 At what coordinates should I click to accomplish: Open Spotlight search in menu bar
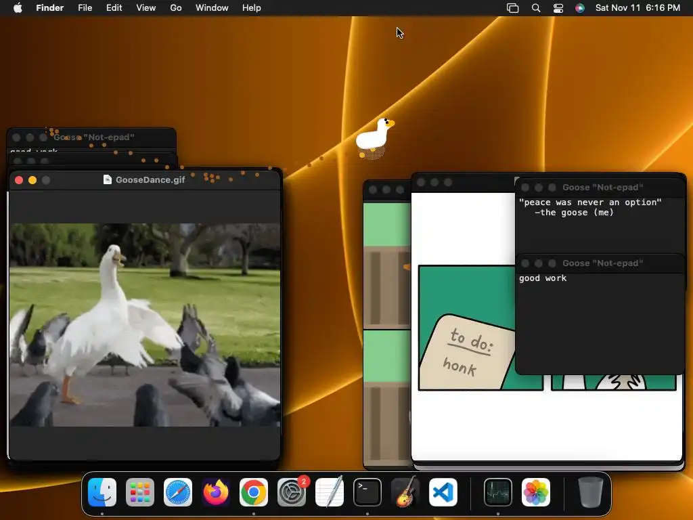(536, 8)
